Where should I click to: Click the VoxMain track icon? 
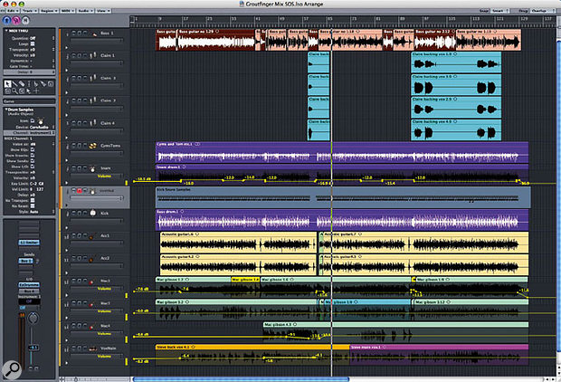[x=92, y=349]
